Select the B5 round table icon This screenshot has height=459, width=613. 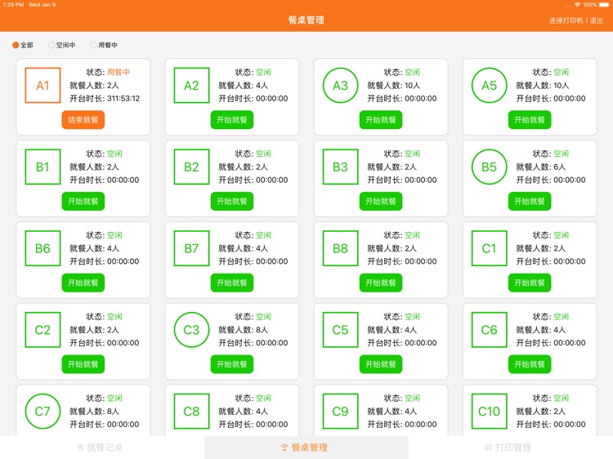pyautogui.click(x=490, y=167)
